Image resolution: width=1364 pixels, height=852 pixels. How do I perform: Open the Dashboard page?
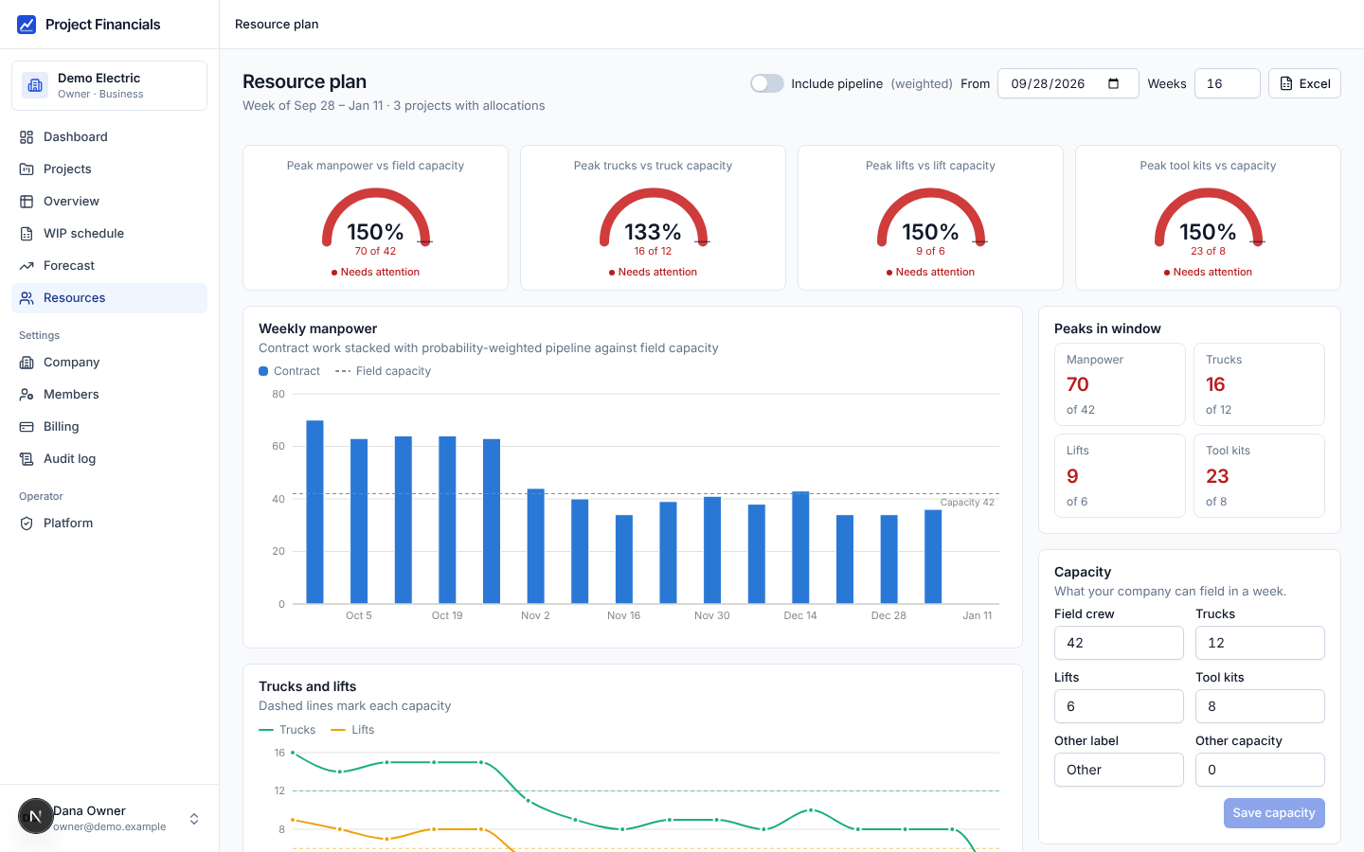(109, 137)
